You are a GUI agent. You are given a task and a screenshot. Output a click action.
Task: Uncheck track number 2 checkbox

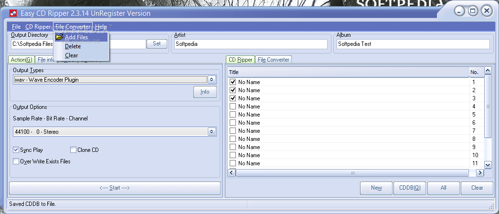coord(233,90)
